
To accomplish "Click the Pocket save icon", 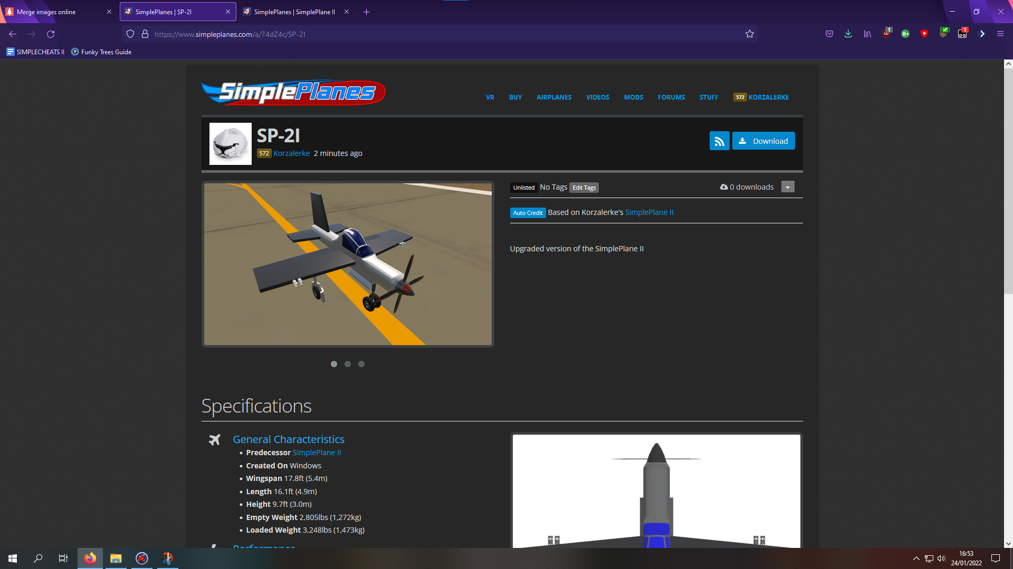I will click(829, 34).
